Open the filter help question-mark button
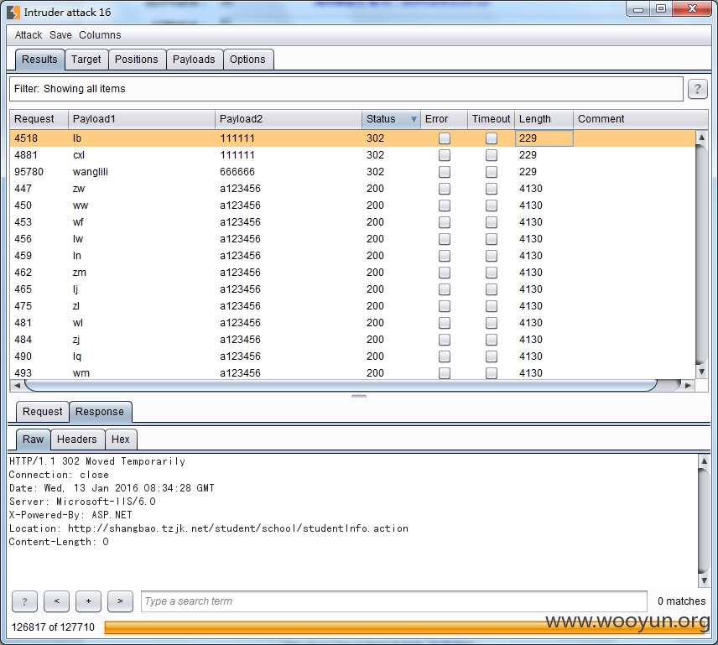This screenshot has height=645, width=718. [x=697, y=89]
